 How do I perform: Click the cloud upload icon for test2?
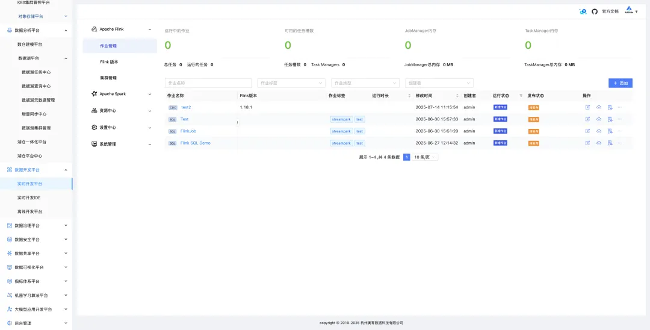coord(599,107)
